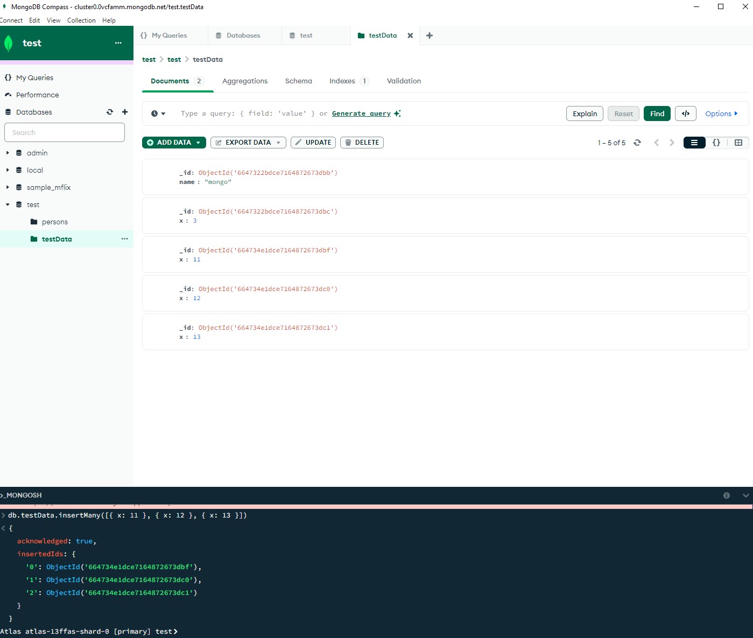Open testData collection ellipsis options
The width and height of the screenshot is (753, 638).
[125, 239]
